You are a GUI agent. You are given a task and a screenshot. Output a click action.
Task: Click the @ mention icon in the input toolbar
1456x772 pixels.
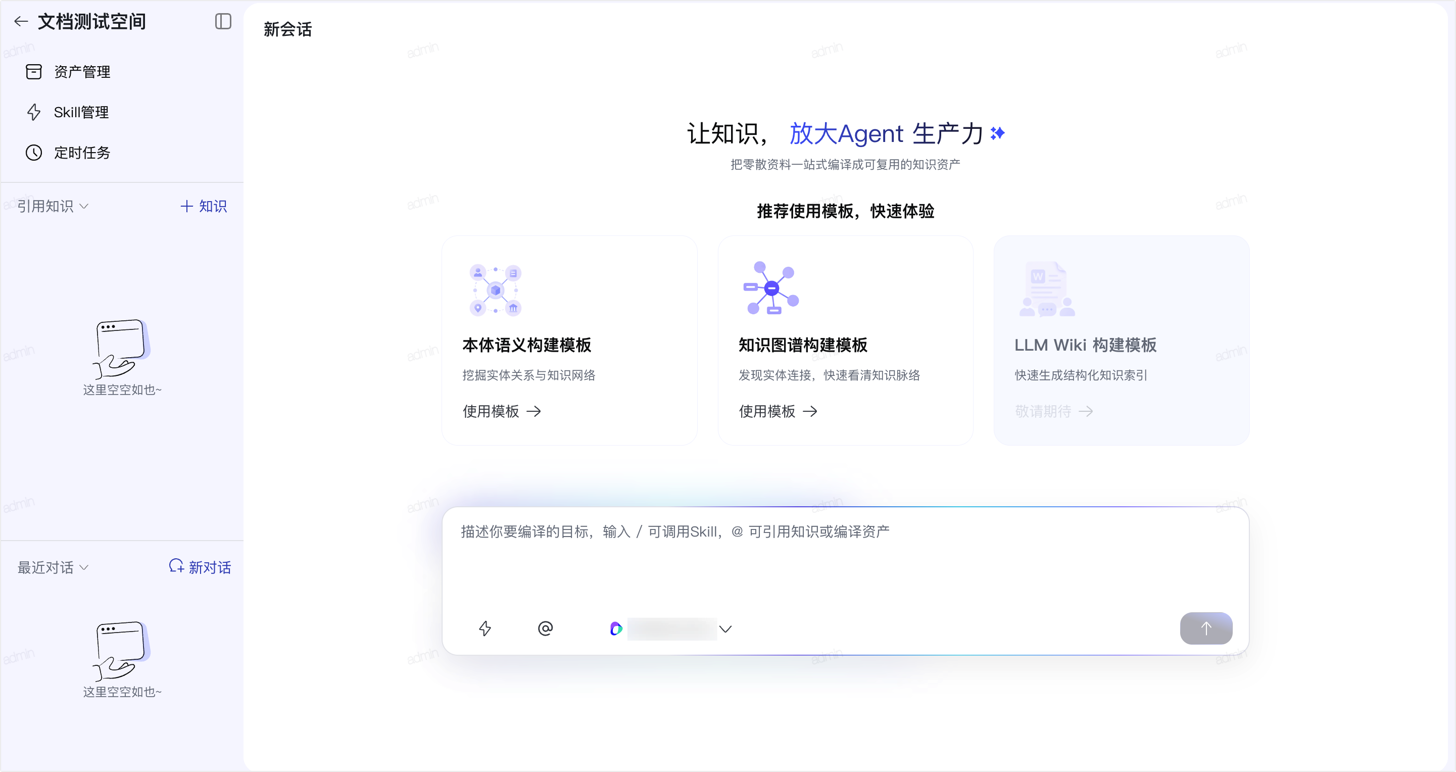(x=546, y=629)
